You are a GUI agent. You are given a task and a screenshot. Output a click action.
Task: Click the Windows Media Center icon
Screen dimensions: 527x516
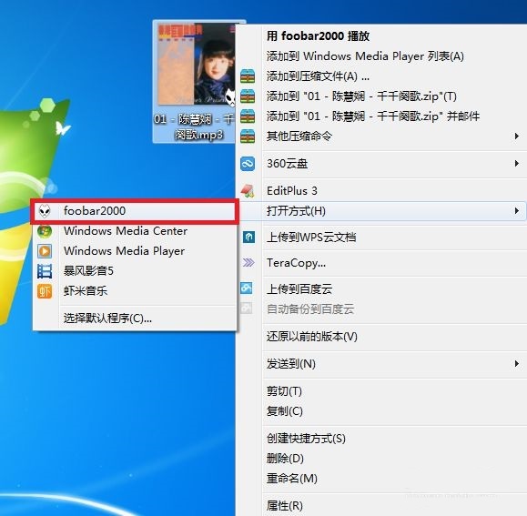coord(45,231)
